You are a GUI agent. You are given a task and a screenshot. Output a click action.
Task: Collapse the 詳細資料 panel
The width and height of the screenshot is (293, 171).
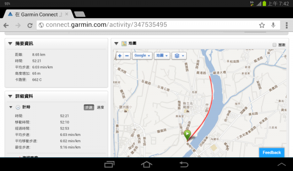pyautogui.click(x=10, y=96)
